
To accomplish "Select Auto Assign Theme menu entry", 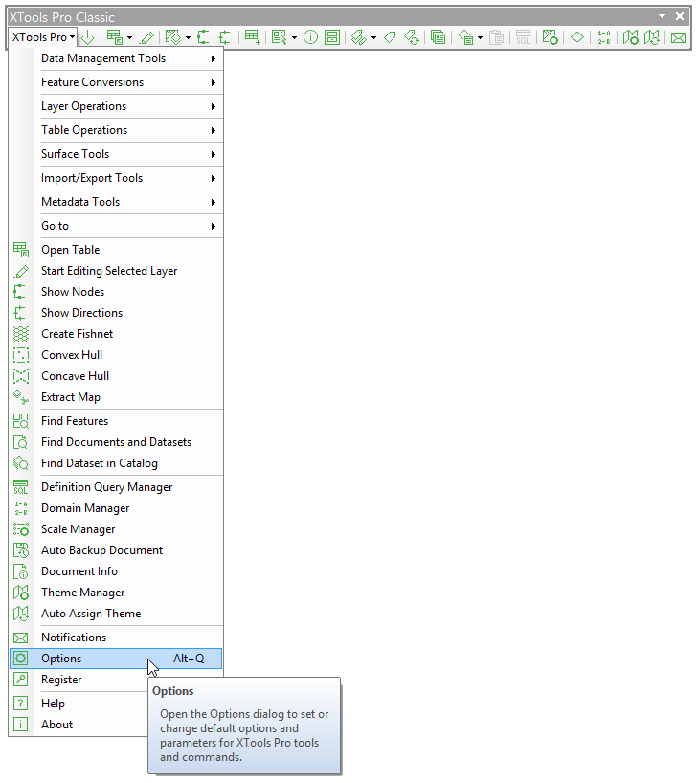I will [x=116, y=614].
